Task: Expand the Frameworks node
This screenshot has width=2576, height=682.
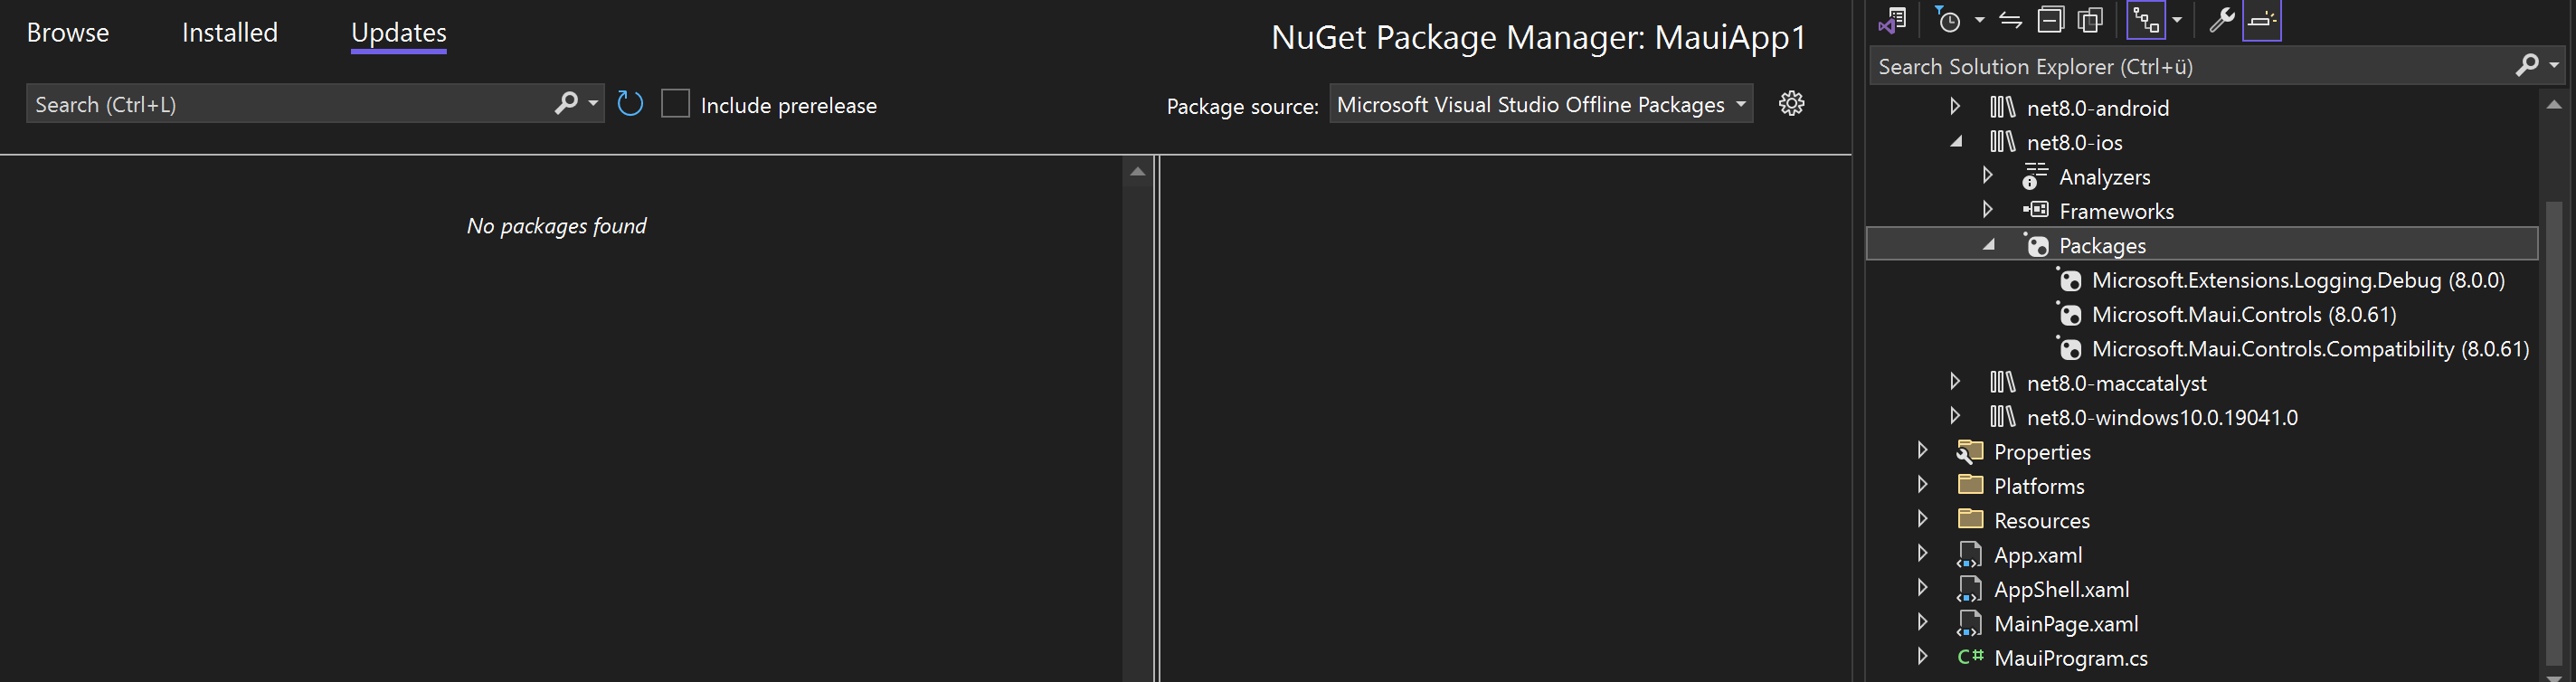Action: (1987, 209)
